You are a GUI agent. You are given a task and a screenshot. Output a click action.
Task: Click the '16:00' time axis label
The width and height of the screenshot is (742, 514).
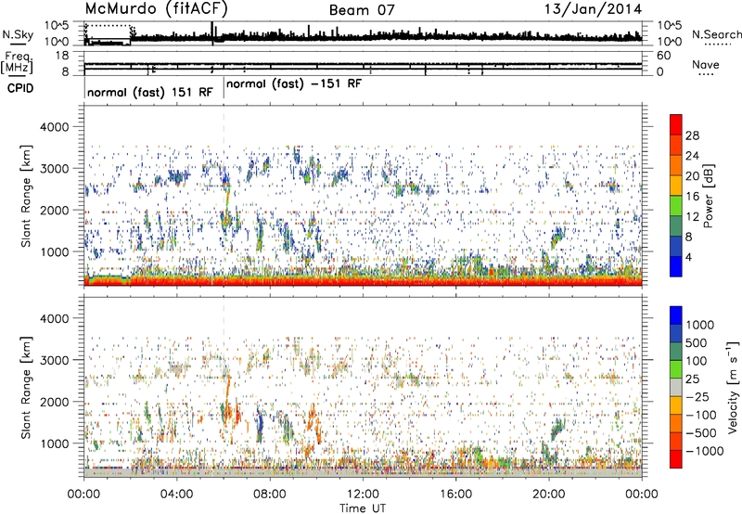click(x=455, y=495)
